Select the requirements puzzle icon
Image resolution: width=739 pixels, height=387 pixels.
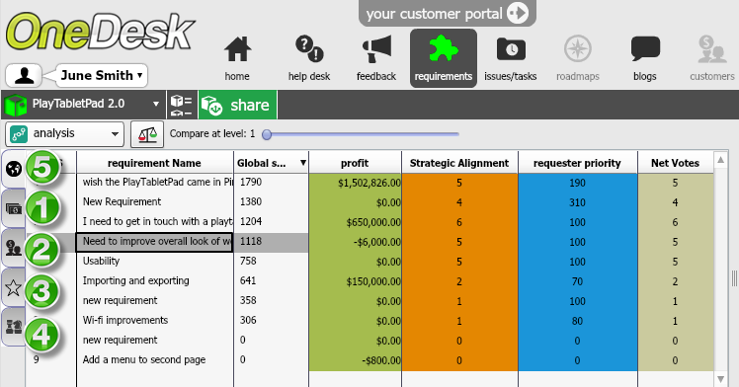(443, 49)
